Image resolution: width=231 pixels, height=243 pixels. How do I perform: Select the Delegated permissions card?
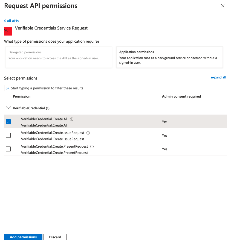tap(59, 57)
